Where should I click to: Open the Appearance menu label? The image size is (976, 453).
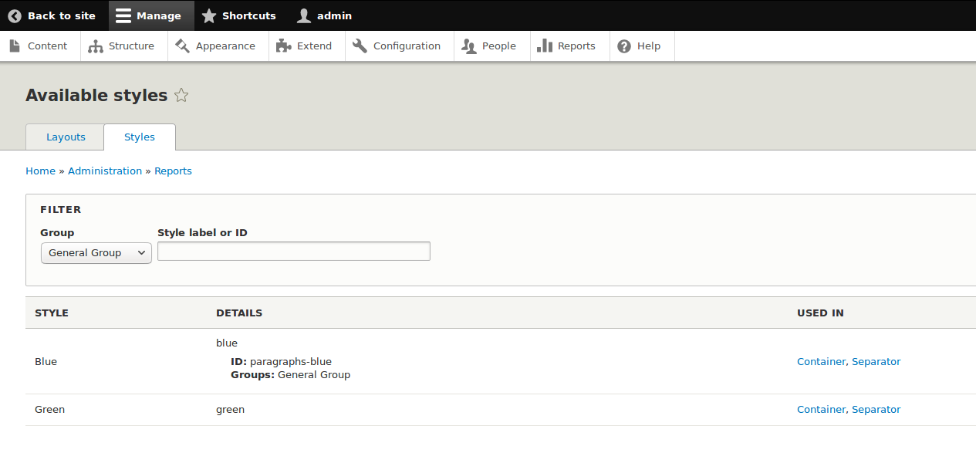click(225, 46)
